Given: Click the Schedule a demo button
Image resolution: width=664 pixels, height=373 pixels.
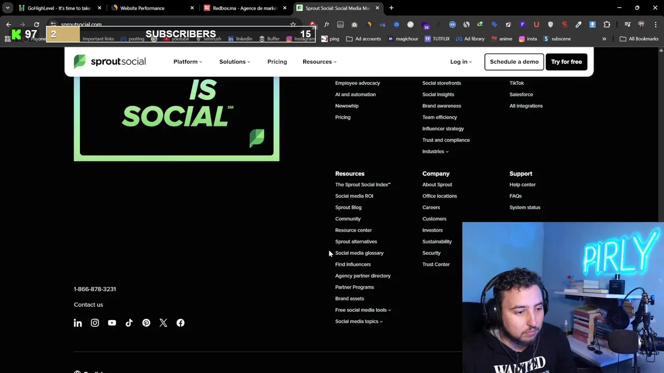Looking at the screenshot, I should click(x=514, y=62).
